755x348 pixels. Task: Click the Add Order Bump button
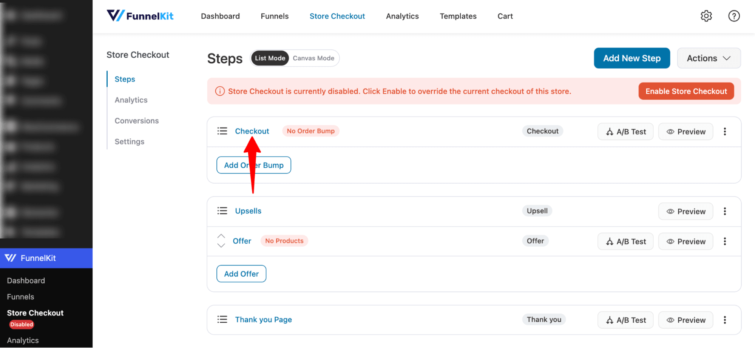pos(254,165)
